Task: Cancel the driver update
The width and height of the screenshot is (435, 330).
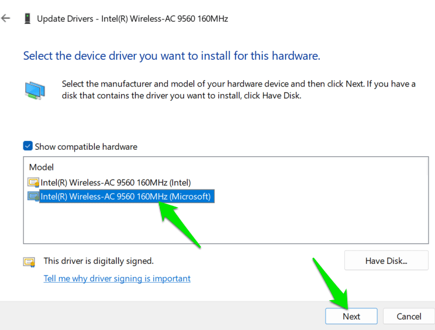Action: pos(409,316)
